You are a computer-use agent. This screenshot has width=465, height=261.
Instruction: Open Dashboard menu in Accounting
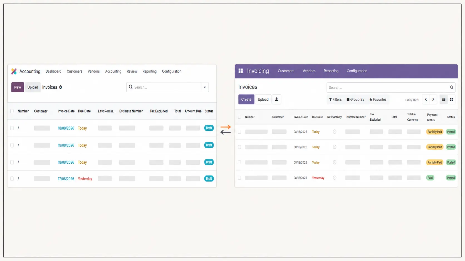53,71
